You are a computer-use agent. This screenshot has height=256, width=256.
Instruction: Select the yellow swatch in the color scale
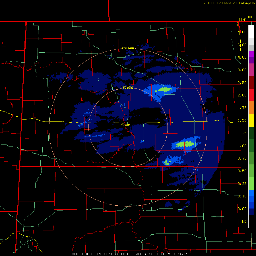[251, 121]
